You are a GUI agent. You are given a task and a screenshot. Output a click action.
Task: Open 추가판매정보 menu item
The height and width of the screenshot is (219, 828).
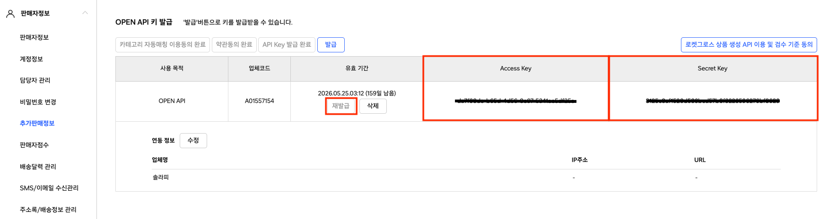[37, 123]
